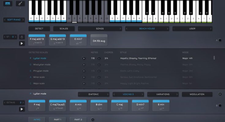The width and height of the screenshot is (225, 122).
Task: Switch to the Part 1 tab
Action: pos(58,120)
